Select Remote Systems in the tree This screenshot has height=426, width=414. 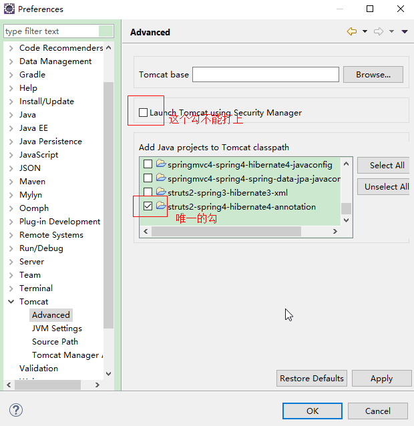[x=51, y=235]
